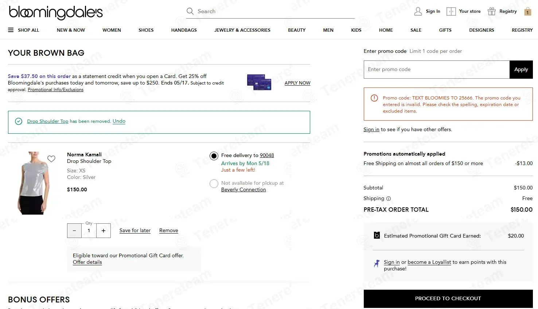Select the pickup at Beverly Connection option
Screen dimensions: 538x309
[214, 184]
